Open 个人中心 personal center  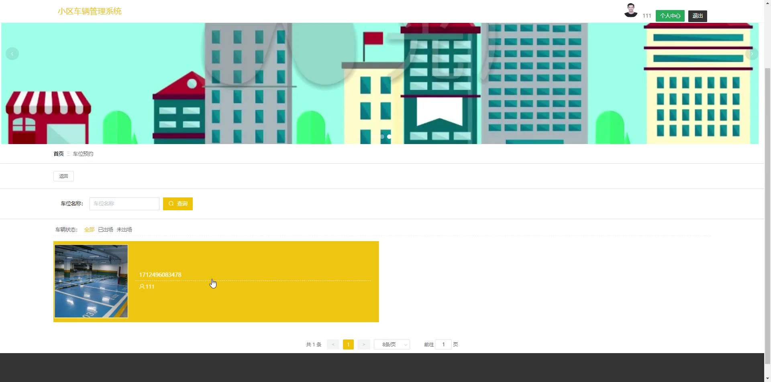point(670,16)
